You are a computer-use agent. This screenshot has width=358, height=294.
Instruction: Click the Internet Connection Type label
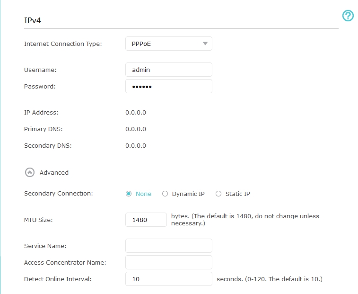63,44
